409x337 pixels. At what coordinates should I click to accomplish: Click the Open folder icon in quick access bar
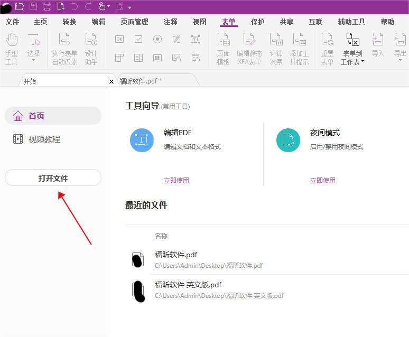point(20,6)
